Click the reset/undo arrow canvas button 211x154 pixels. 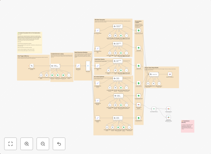point(59,144)
